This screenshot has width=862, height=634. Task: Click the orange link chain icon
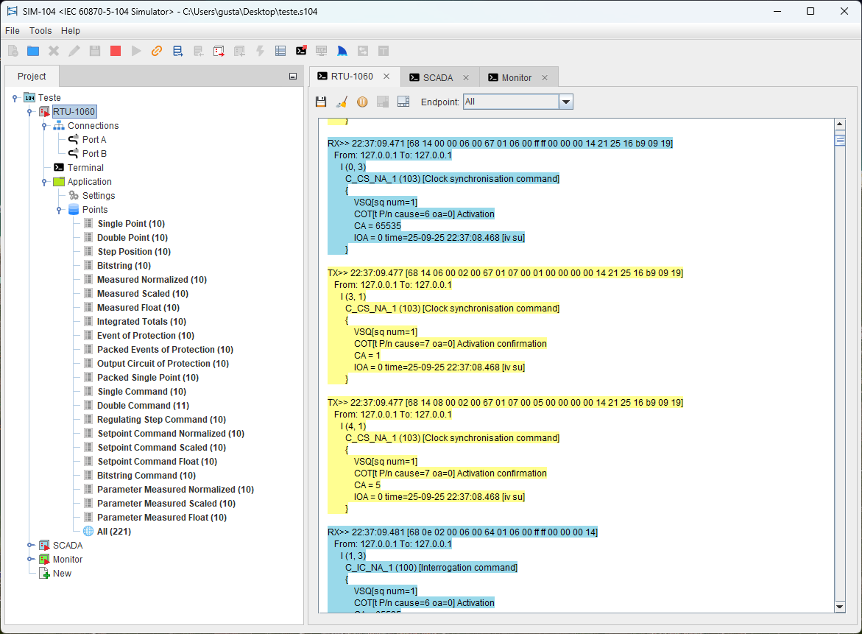coord(156,51)
